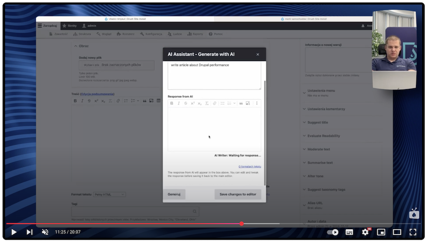Expand Summarise text section

pos(320,163)
